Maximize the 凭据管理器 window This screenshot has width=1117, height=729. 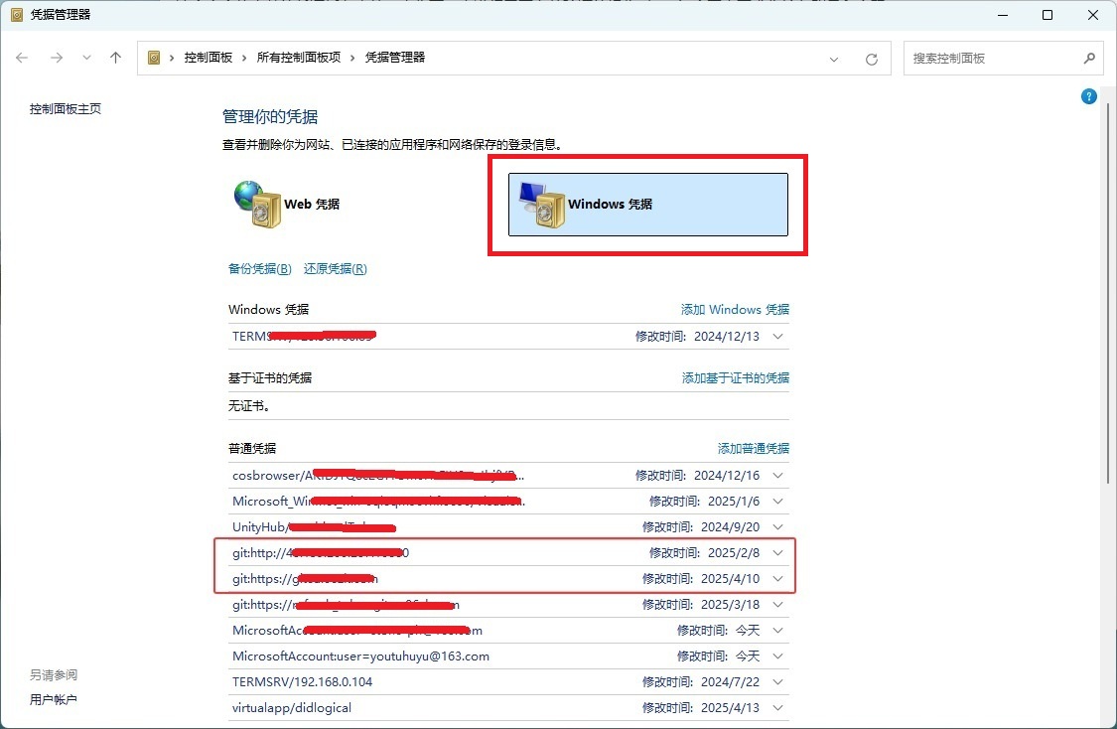tap(1047, 15)
